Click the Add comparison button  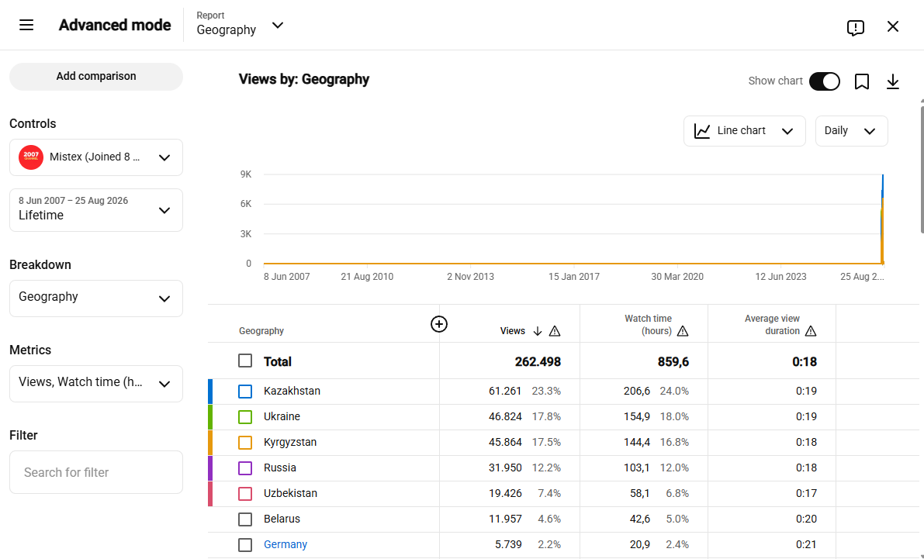(x=96, y=77)
